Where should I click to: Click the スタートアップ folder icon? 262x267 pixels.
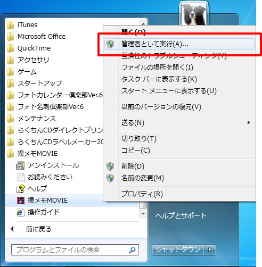(11, 84)
